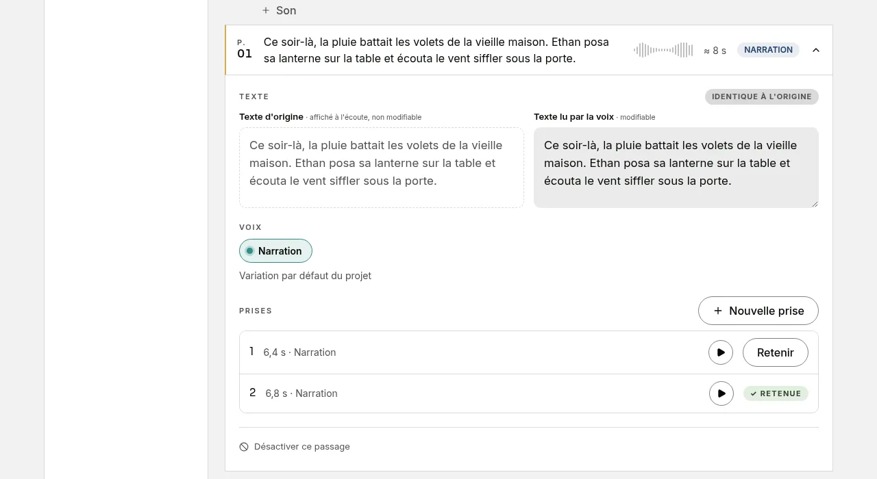Click the NARRATION tag in passage header
The width and height of the screenshot is (877, 479).
point(768,50)
